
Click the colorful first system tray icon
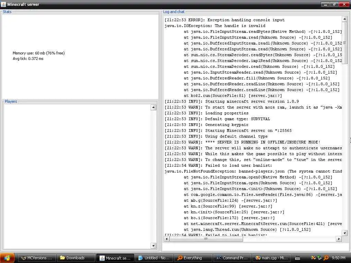313,258
